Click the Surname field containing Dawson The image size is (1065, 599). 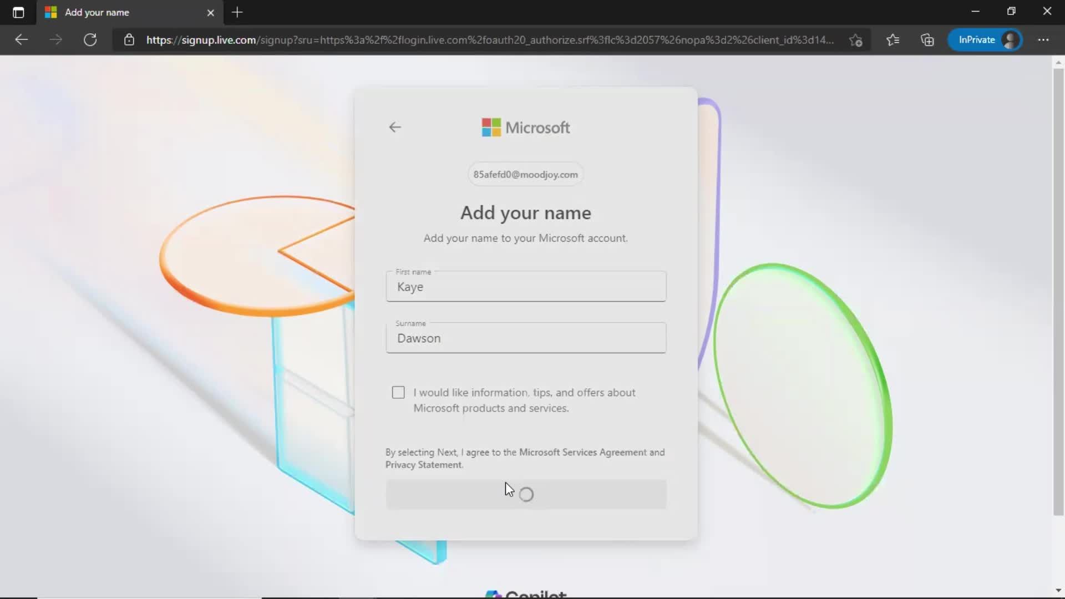point(526,338)
